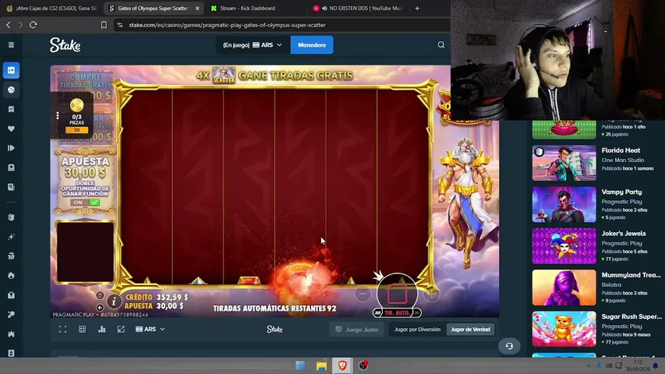
Task: Open a new browser tab
Action: pos(417,8)
